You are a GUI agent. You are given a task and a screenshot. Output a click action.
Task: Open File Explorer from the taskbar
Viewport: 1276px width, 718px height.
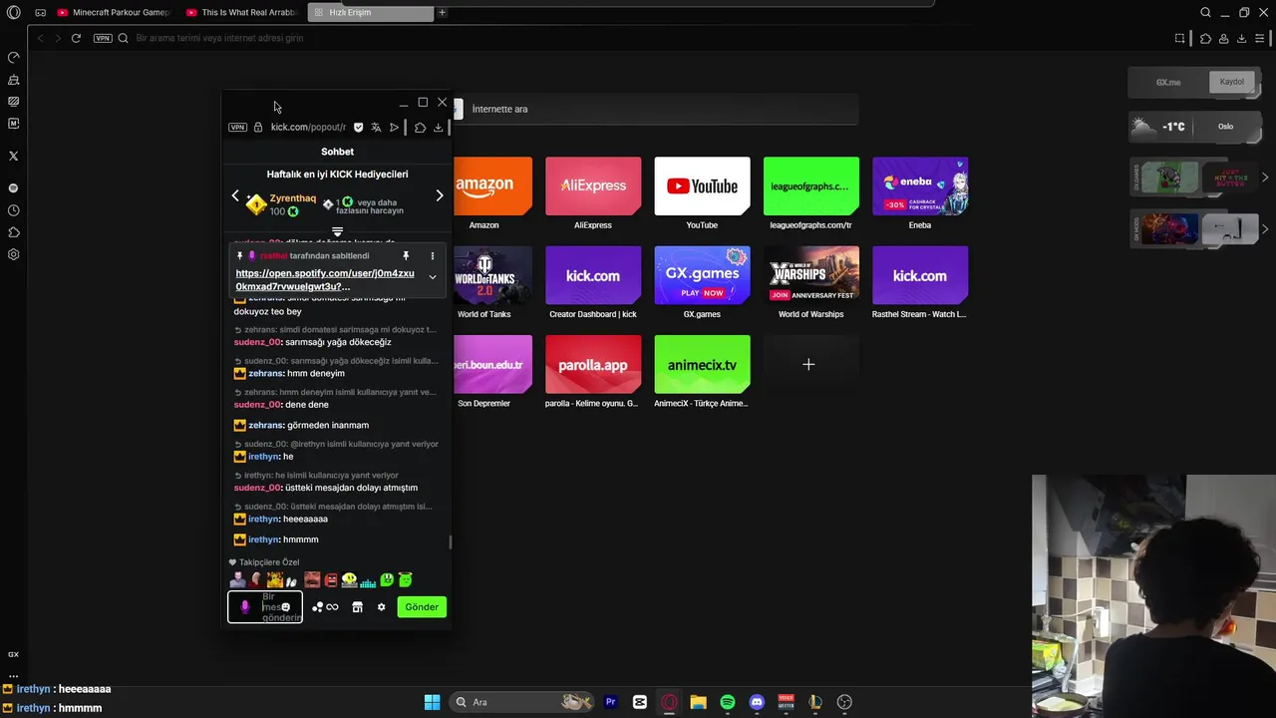coord(698,702)
